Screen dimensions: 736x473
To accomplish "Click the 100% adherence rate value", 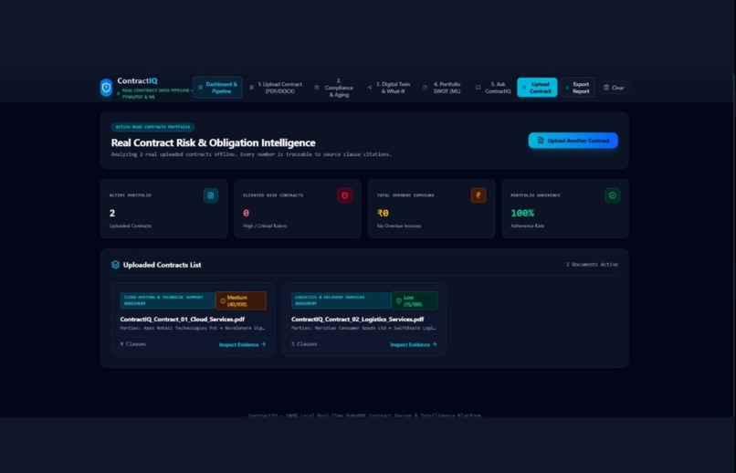I will pos(522,213).
